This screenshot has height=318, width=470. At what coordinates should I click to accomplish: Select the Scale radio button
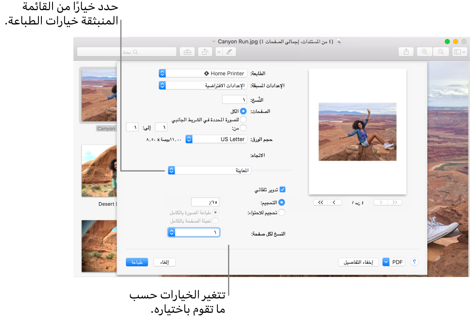[x=281, y=203]
